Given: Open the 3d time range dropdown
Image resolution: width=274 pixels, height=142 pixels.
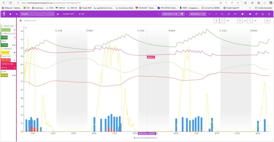Looking at the screenshot, I should coord(235,14).
